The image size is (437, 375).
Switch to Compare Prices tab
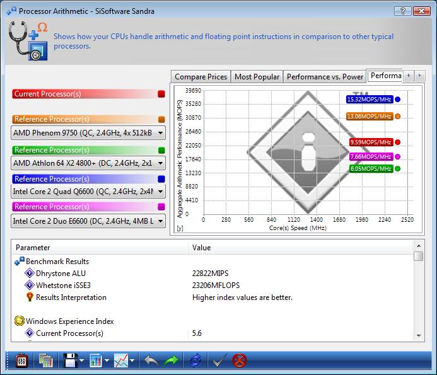[x=201, y=77]
